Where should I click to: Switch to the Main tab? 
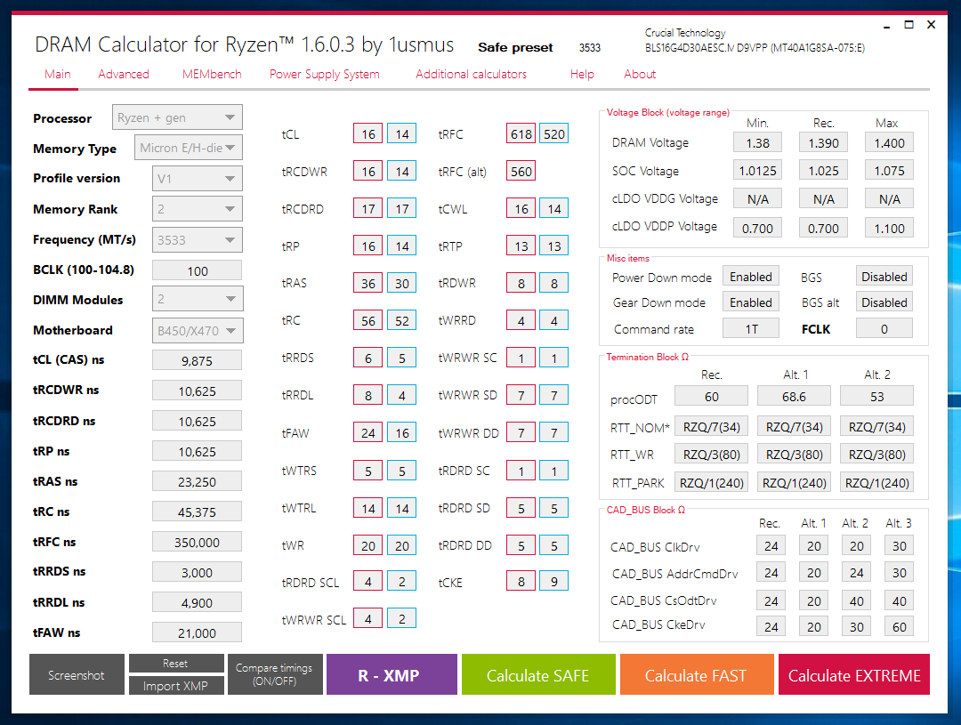[57, 74]
